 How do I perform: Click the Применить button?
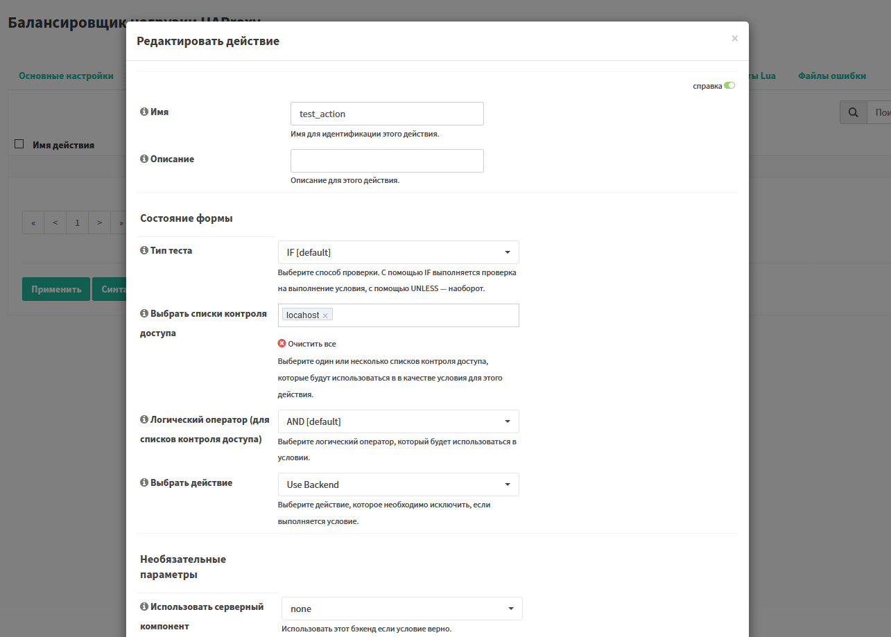click(x=55, y=288)
